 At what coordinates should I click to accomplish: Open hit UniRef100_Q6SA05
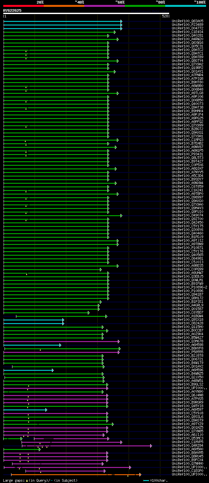coord(187,21)
